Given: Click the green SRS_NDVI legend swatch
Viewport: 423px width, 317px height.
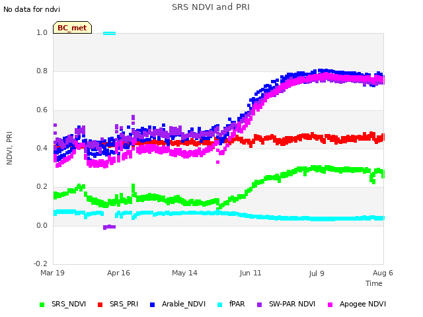Looking at the screenshot, I should point(42,304).
